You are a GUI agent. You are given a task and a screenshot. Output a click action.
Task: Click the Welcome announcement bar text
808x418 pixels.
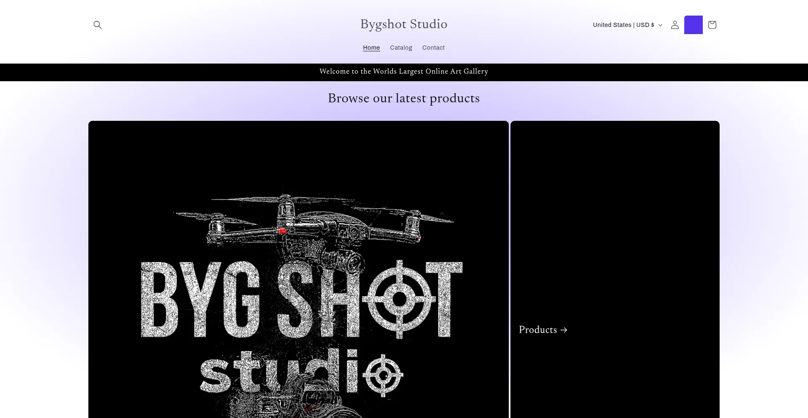(404, 72)
